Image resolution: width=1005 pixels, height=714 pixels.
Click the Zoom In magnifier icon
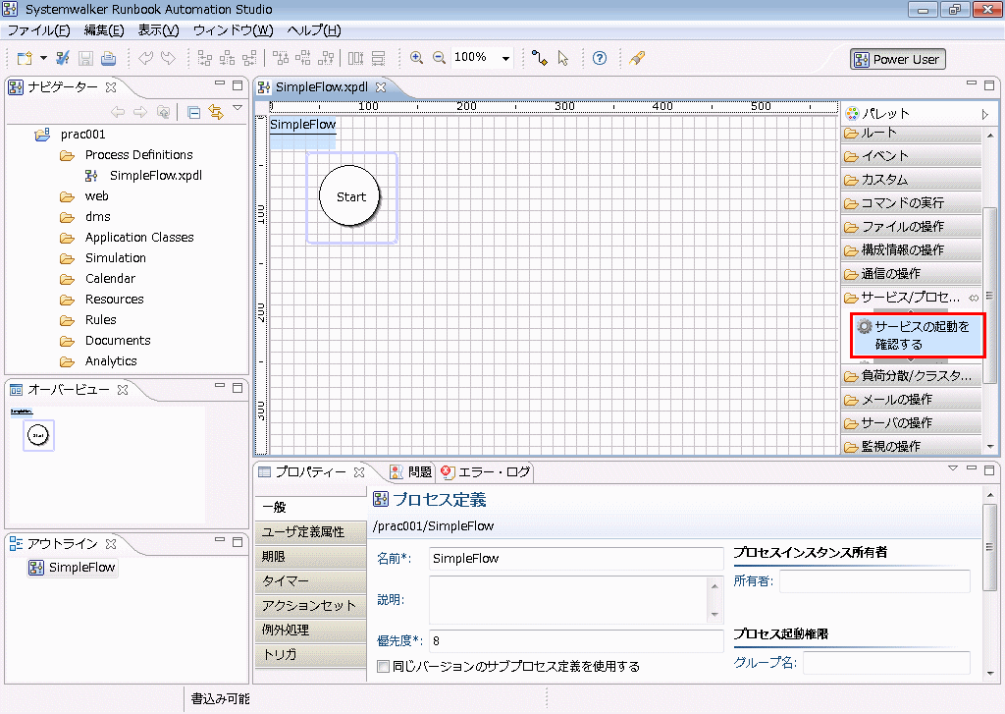click(416, 58)
